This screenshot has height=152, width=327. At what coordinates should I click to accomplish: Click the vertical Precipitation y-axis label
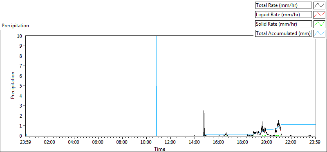click(13, 85)
